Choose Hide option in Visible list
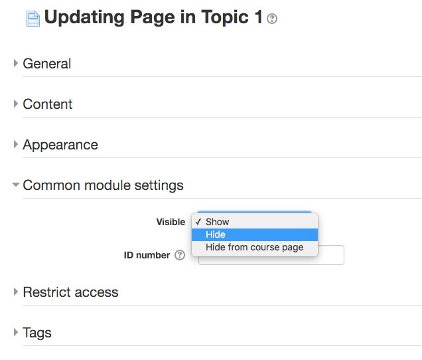Viewport: 422px width, 360px height. 255,234
